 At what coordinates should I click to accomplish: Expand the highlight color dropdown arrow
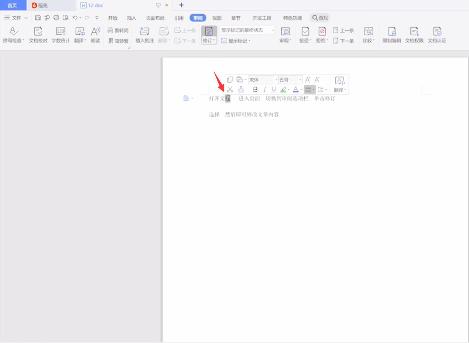(289, 90)
